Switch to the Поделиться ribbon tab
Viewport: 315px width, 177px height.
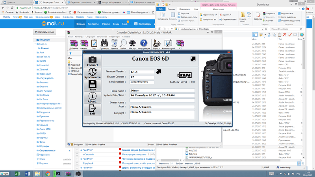(x=183, y=9)
